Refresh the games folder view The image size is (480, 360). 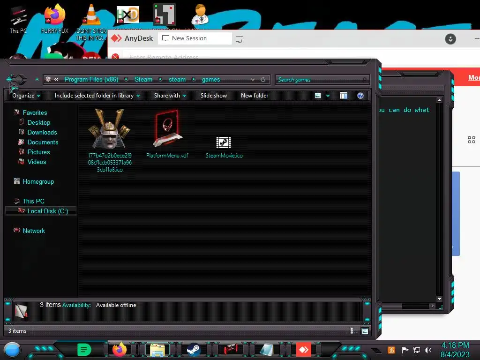(x=263, y=80)
